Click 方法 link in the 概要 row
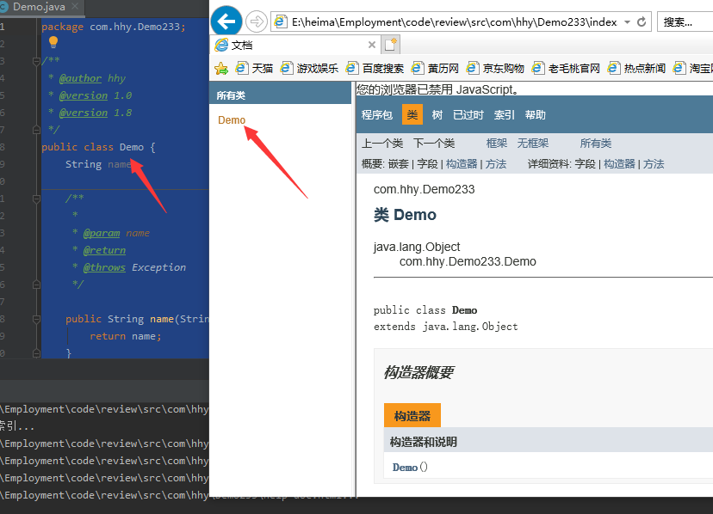Image resolution: width=713 pixels, height=514 pixels. (x=496, y=164)
